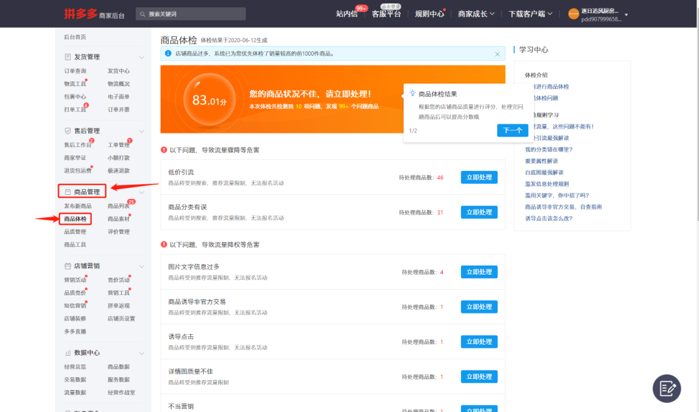699x412 pixels.
Task: Select 商品体检 in sidebar
Action: pyautogui.click(x=75, y=219)
